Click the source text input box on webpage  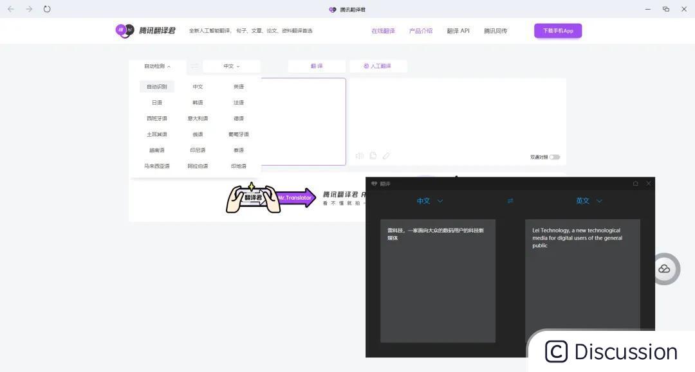click(x=304, y=121)
